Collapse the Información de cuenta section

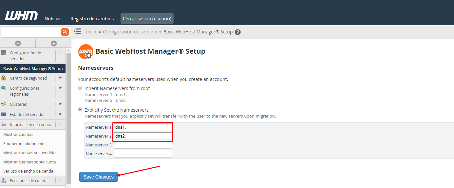60,124
